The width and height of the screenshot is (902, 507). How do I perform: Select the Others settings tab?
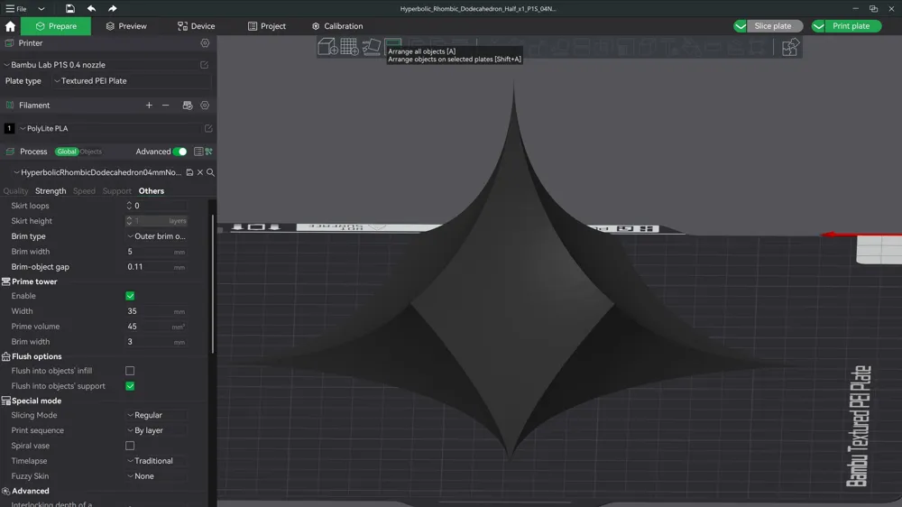[x=152, y=191]
